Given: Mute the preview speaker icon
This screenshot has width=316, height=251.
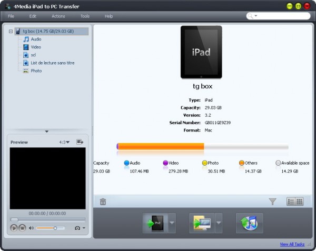Looking at the screenshot, I should [x=31, y=228].
